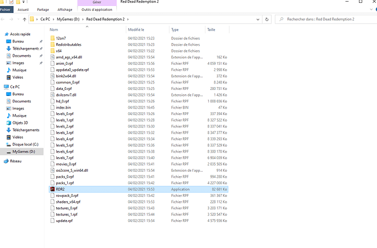Viewport: 377px width, 248px height.
Task: Open Disque local (C:) drive
Action: pyautogui.click(x=25, y=144)
